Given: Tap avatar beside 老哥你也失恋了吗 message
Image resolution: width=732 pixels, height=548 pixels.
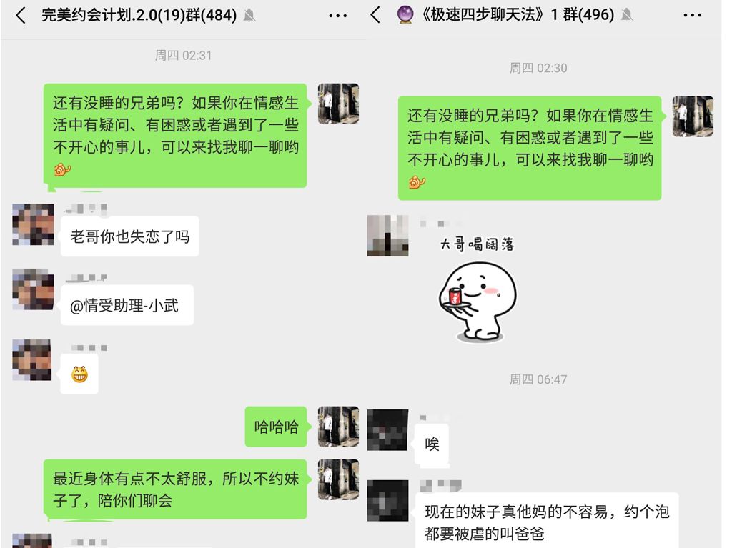Looking at the screenshot, I should click(33, 224).
